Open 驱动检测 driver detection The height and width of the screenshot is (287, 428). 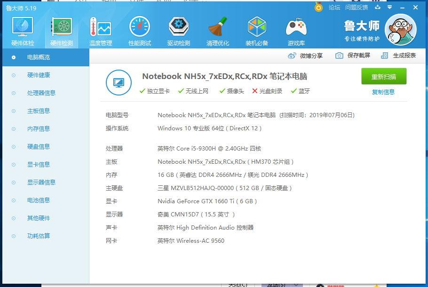coord(179,31)
